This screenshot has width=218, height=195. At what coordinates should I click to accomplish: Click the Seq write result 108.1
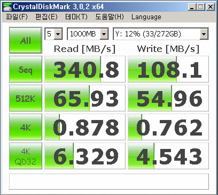tap(168, 69)
